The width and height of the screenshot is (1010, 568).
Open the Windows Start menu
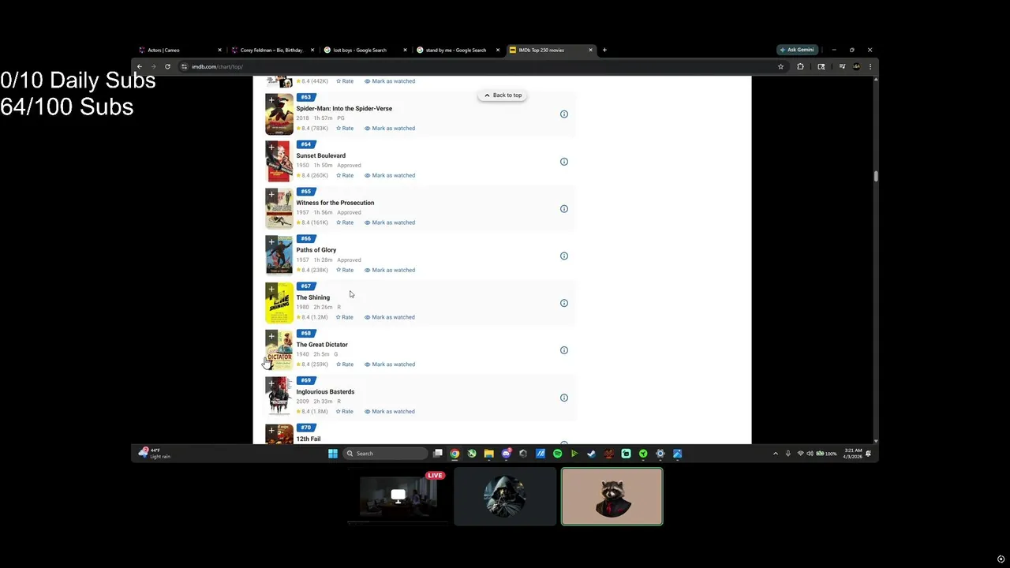tap(333, 454)
